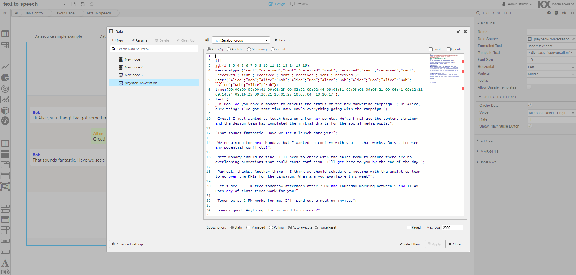Click the new document icon in top bar
Screen dimensions: 576x275
coord(73,4)
